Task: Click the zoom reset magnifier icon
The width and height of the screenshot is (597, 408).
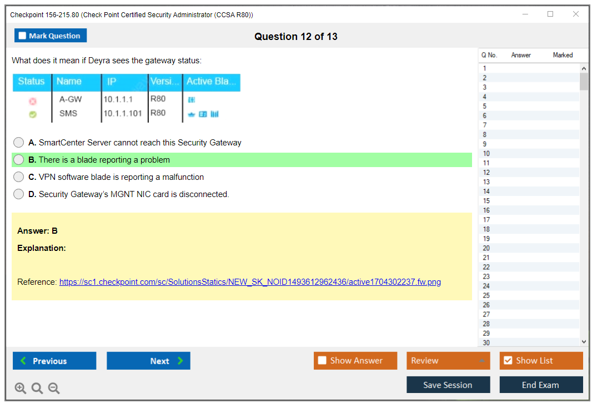Action: [x=37, y=389]
